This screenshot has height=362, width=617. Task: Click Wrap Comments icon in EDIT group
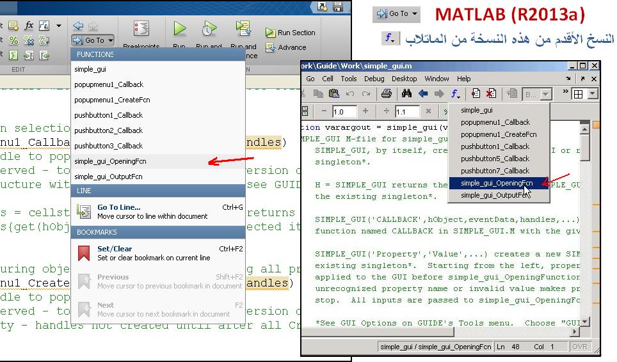[44, 40]
